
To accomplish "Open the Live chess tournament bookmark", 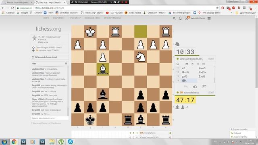I will pyautogui.click(x=67, y=12).
